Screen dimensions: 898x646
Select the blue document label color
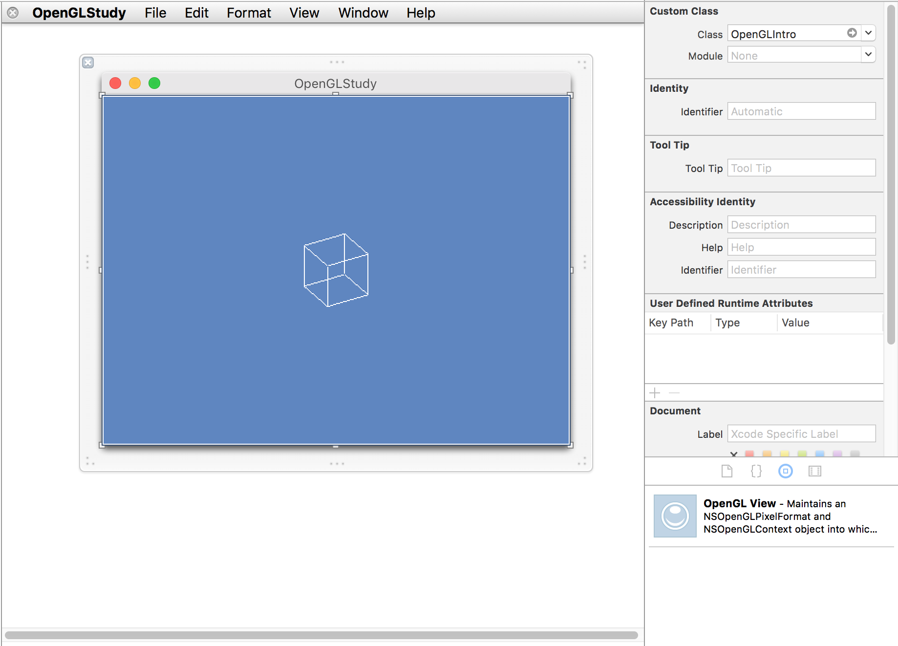click(x=820, y=453)
